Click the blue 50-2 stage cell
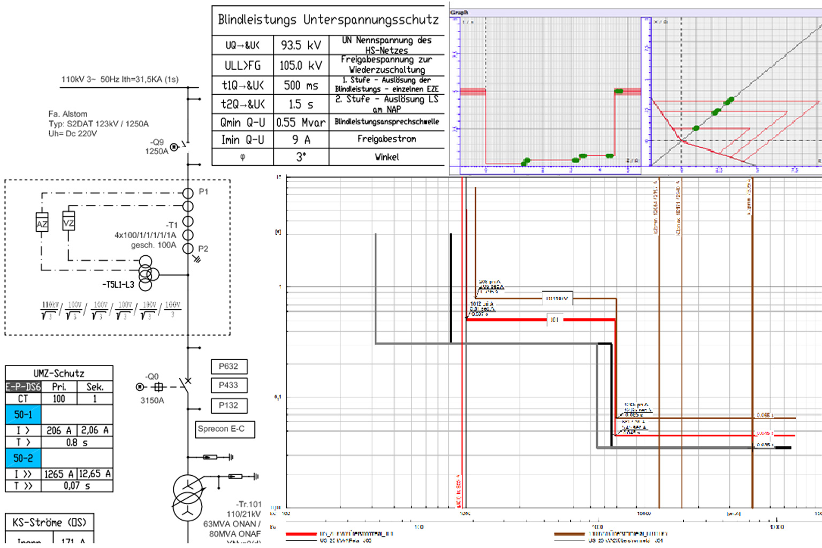The height and width of the screenshot is (548, 822). coord(24,459)
